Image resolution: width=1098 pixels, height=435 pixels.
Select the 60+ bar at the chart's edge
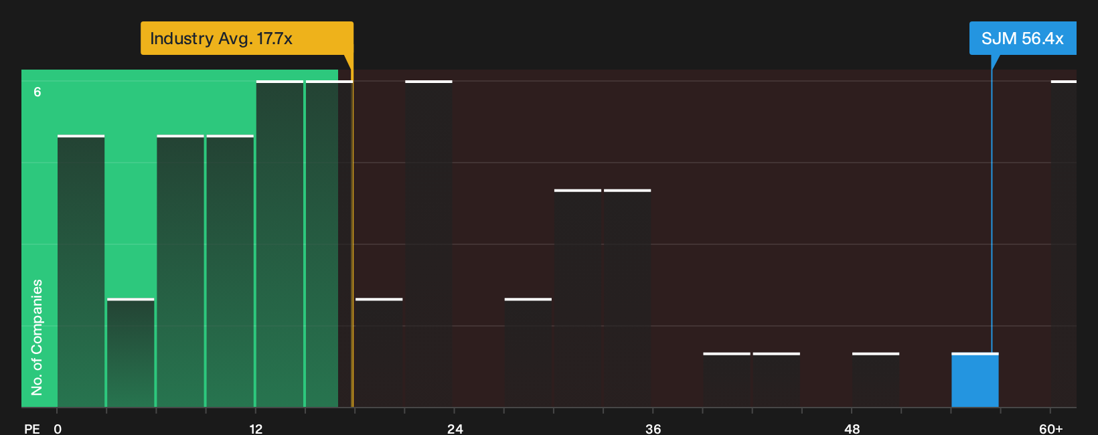(1064, 244)
